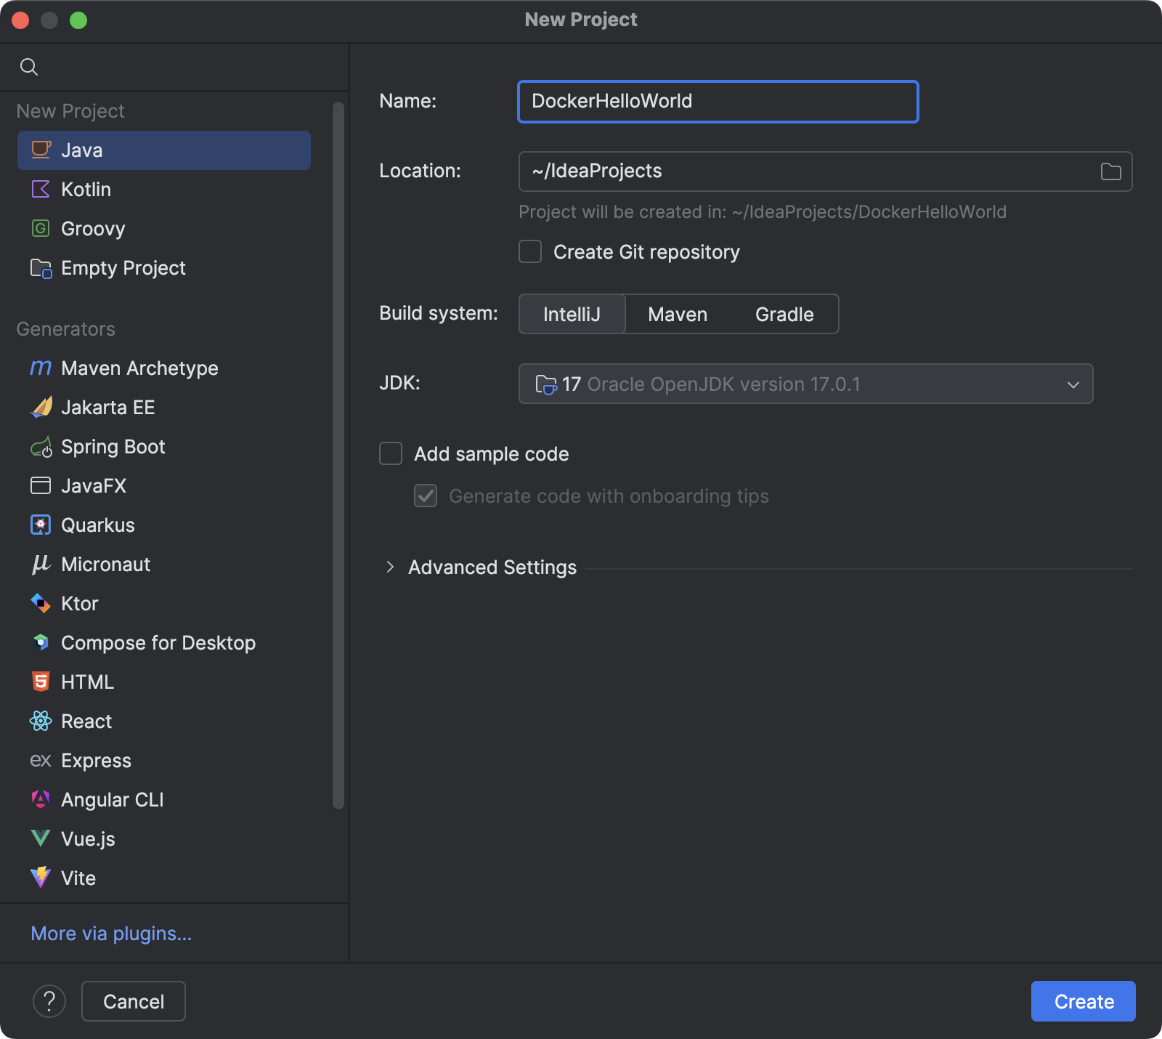The image size is (1162, 1039).
Task: Open the search field magnifier icon
Action: (29, 66)
